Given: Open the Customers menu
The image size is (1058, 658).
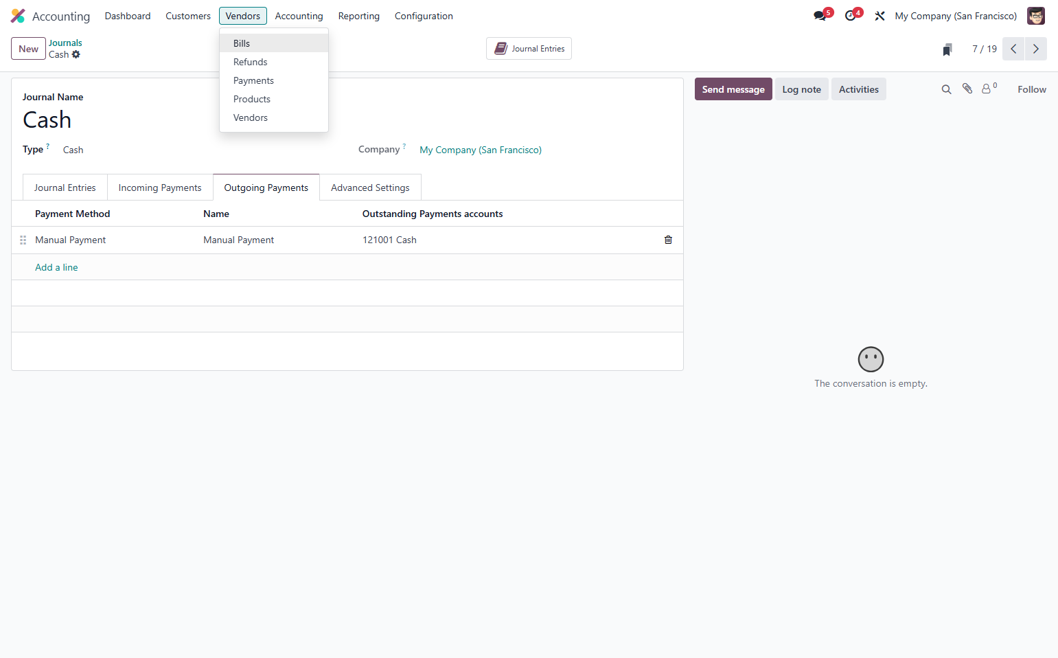Looking at the screenshot, I should click(188, 16).
